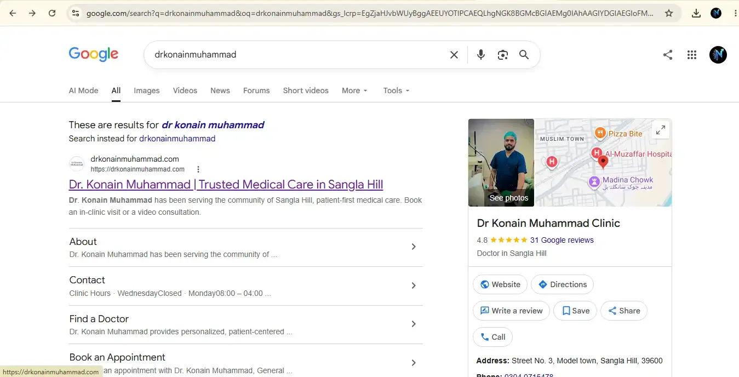Start voice search with the microphone icon

481,55
